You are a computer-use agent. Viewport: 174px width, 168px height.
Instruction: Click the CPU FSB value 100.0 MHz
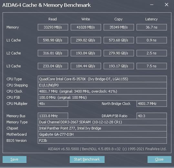click(x=102, y=97)
